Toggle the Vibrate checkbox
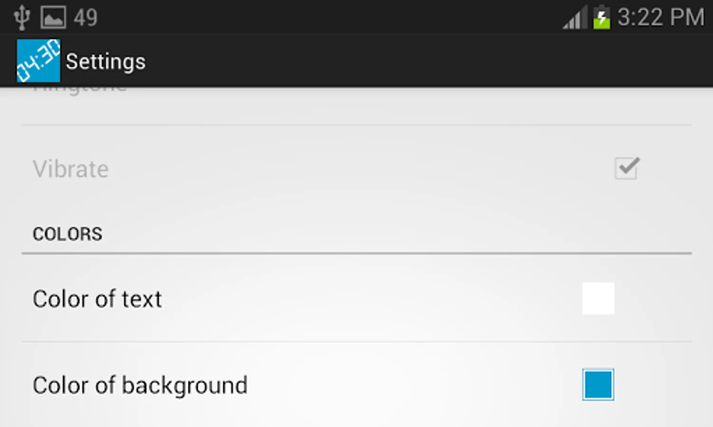Viewport: 713px width, 427px height. (627, 168)
